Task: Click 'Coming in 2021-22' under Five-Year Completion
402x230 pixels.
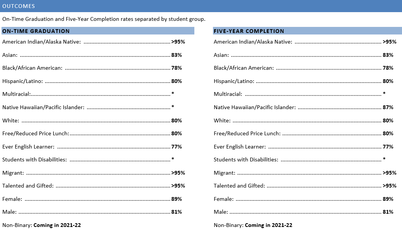Action: coord(268,225)
